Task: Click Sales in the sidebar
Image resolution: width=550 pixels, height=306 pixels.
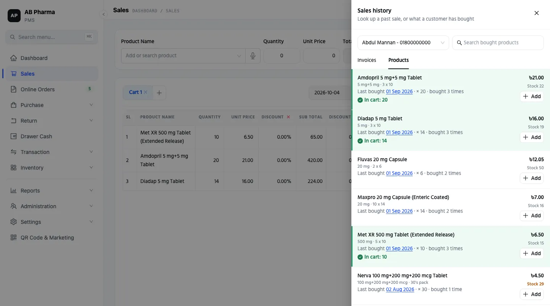Action: (52, 74)
